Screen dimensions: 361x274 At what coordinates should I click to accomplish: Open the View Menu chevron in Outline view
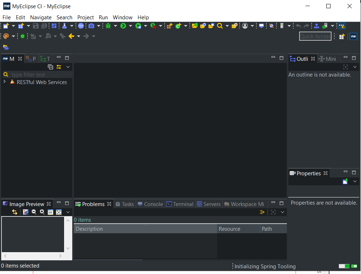pos(355,67)
